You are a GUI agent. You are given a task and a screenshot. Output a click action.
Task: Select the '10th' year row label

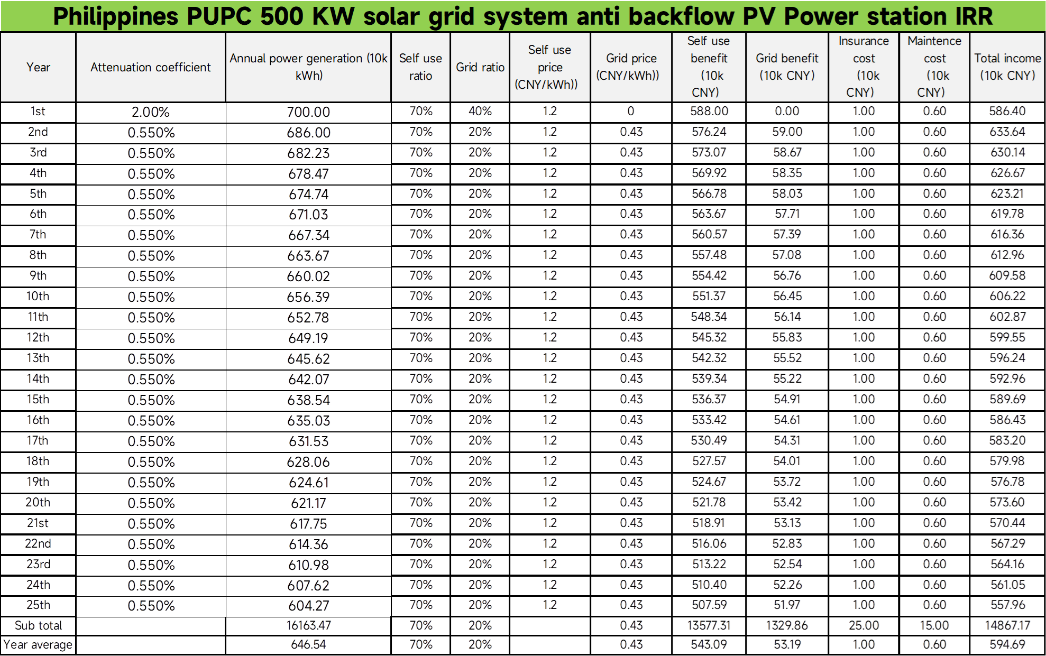[38, 297]
